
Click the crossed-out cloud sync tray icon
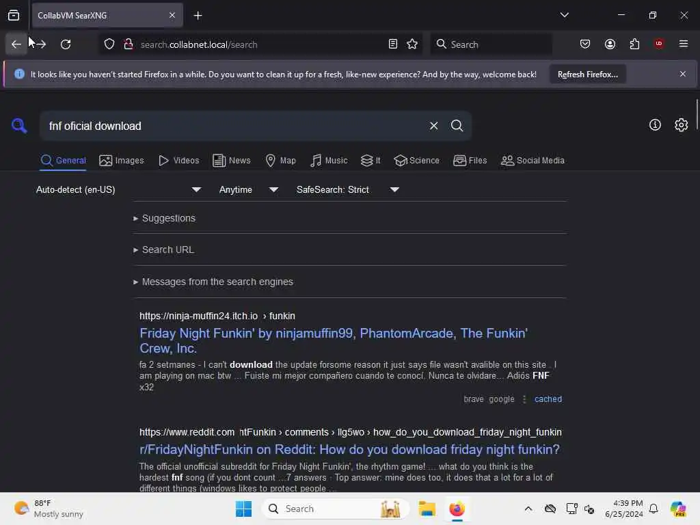(550, 509)
